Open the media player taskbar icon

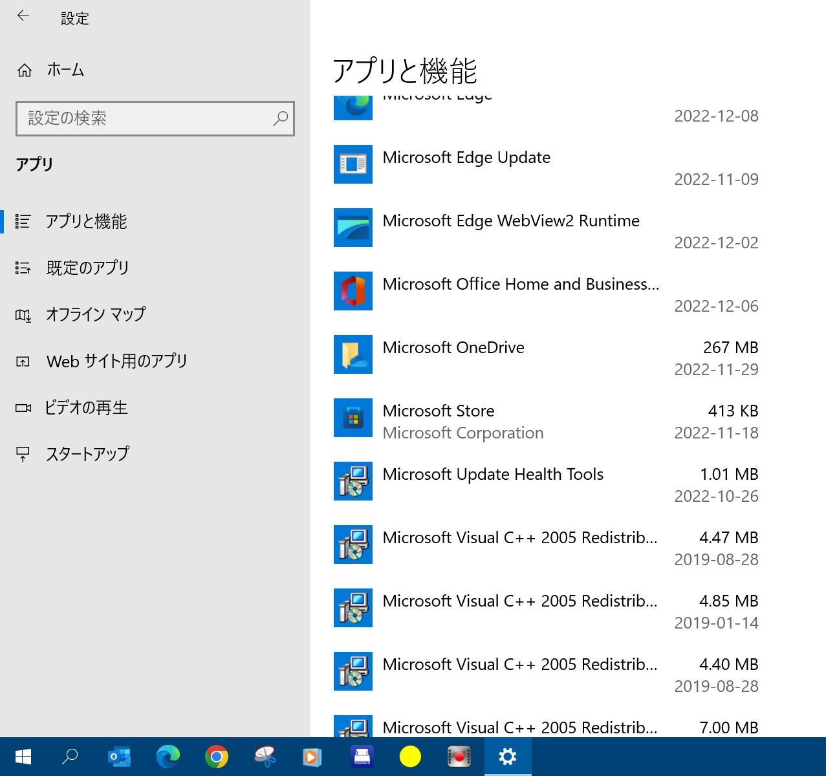[312, 757]
